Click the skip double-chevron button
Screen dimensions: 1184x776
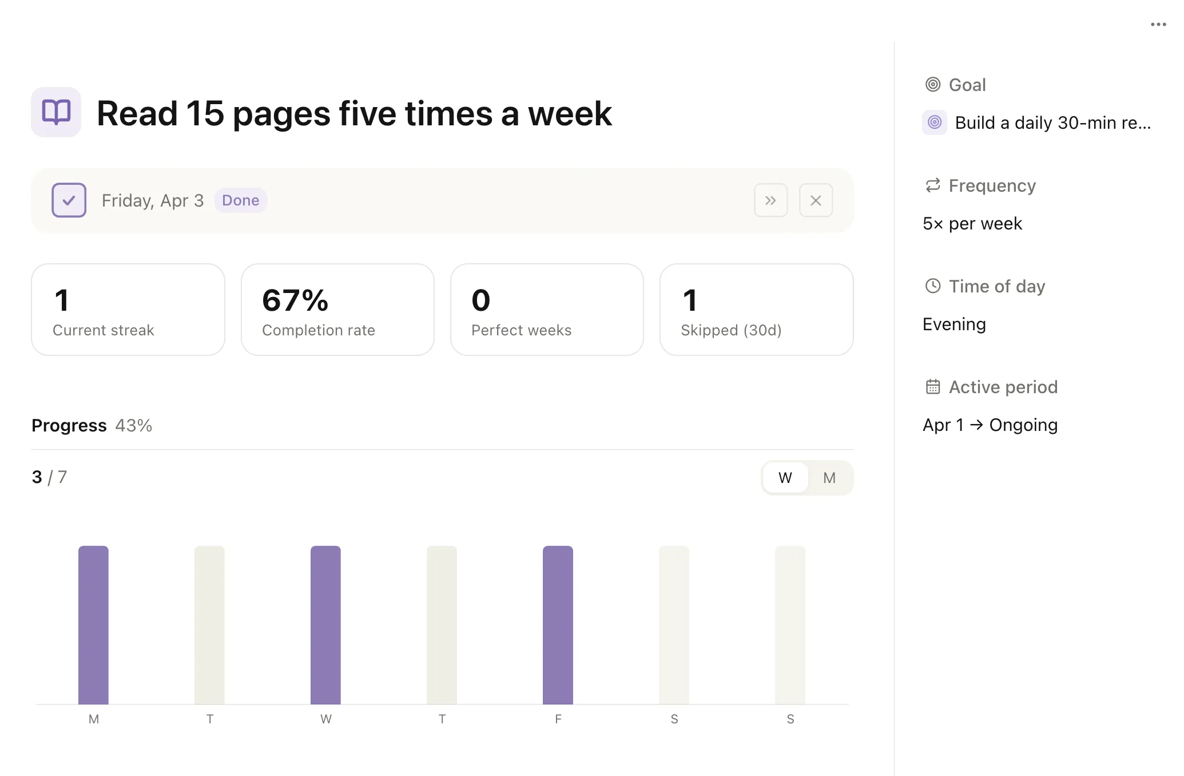770,200
